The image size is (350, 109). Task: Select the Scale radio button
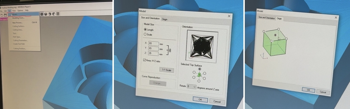coord(145,34)
